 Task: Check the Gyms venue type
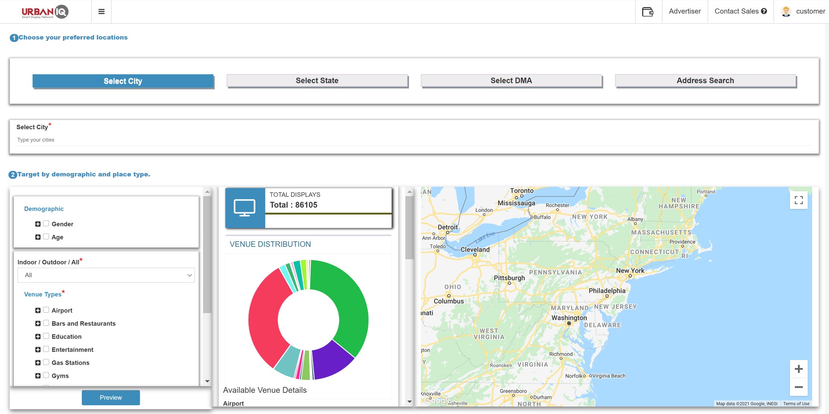tap(46, 375)
